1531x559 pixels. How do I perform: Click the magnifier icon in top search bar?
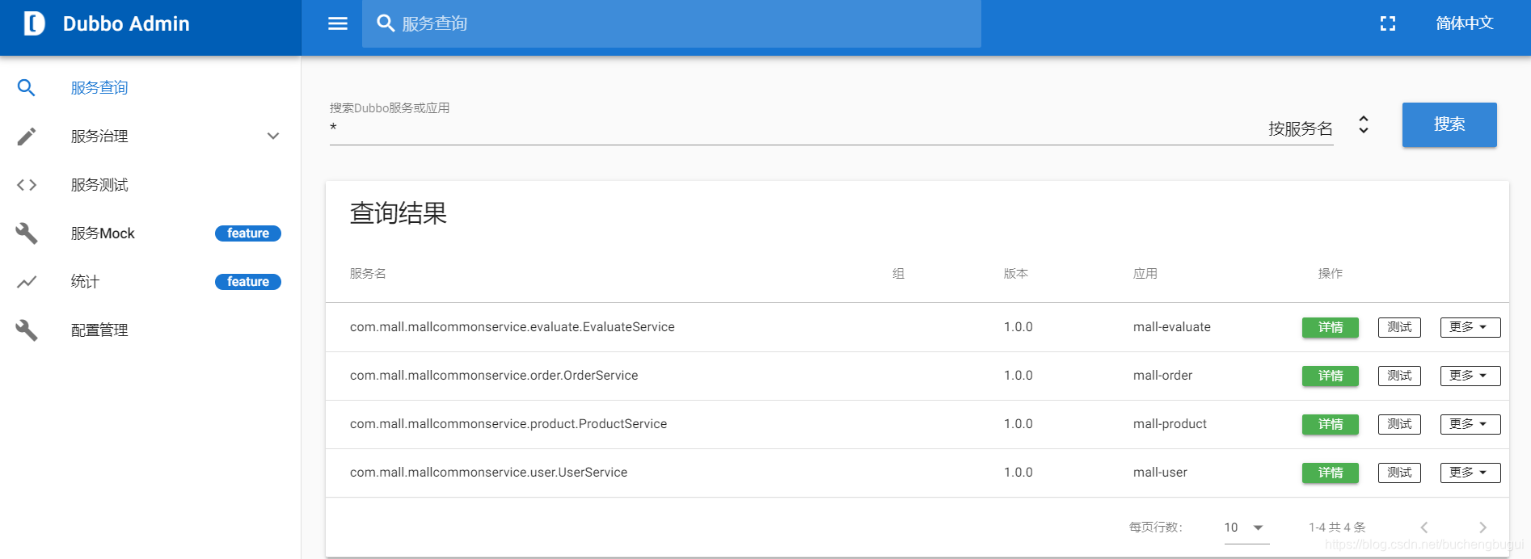pos(386,23)
